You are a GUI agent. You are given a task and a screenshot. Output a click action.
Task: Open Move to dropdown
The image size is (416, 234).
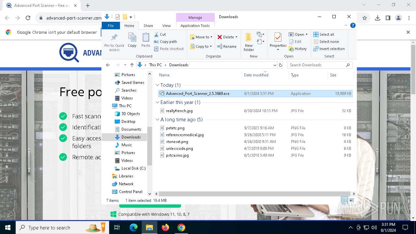pos(201,37)
